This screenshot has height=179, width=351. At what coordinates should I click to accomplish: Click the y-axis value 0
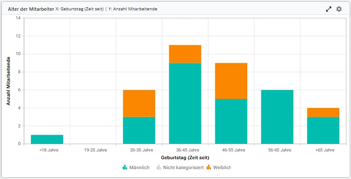pos(19,144)
